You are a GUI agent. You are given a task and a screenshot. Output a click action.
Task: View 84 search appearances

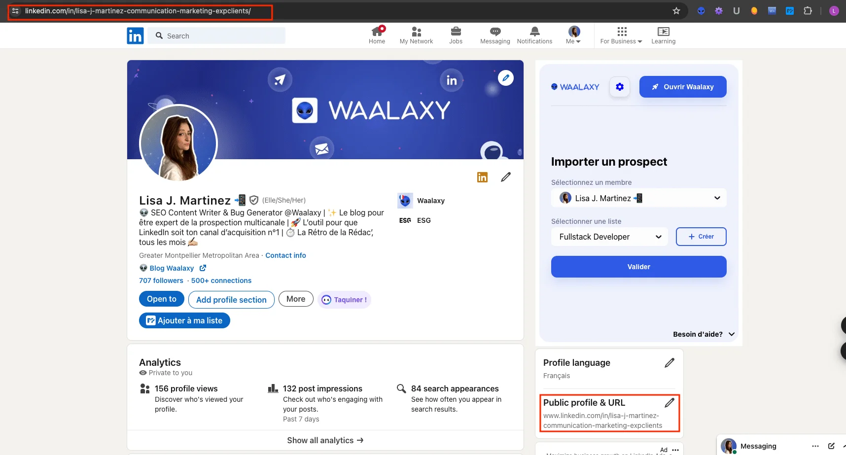point(455,388)
